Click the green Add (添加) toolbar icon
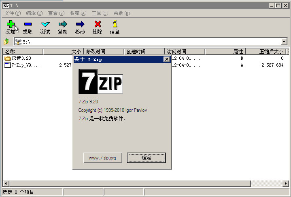 [x=11, y=24]
